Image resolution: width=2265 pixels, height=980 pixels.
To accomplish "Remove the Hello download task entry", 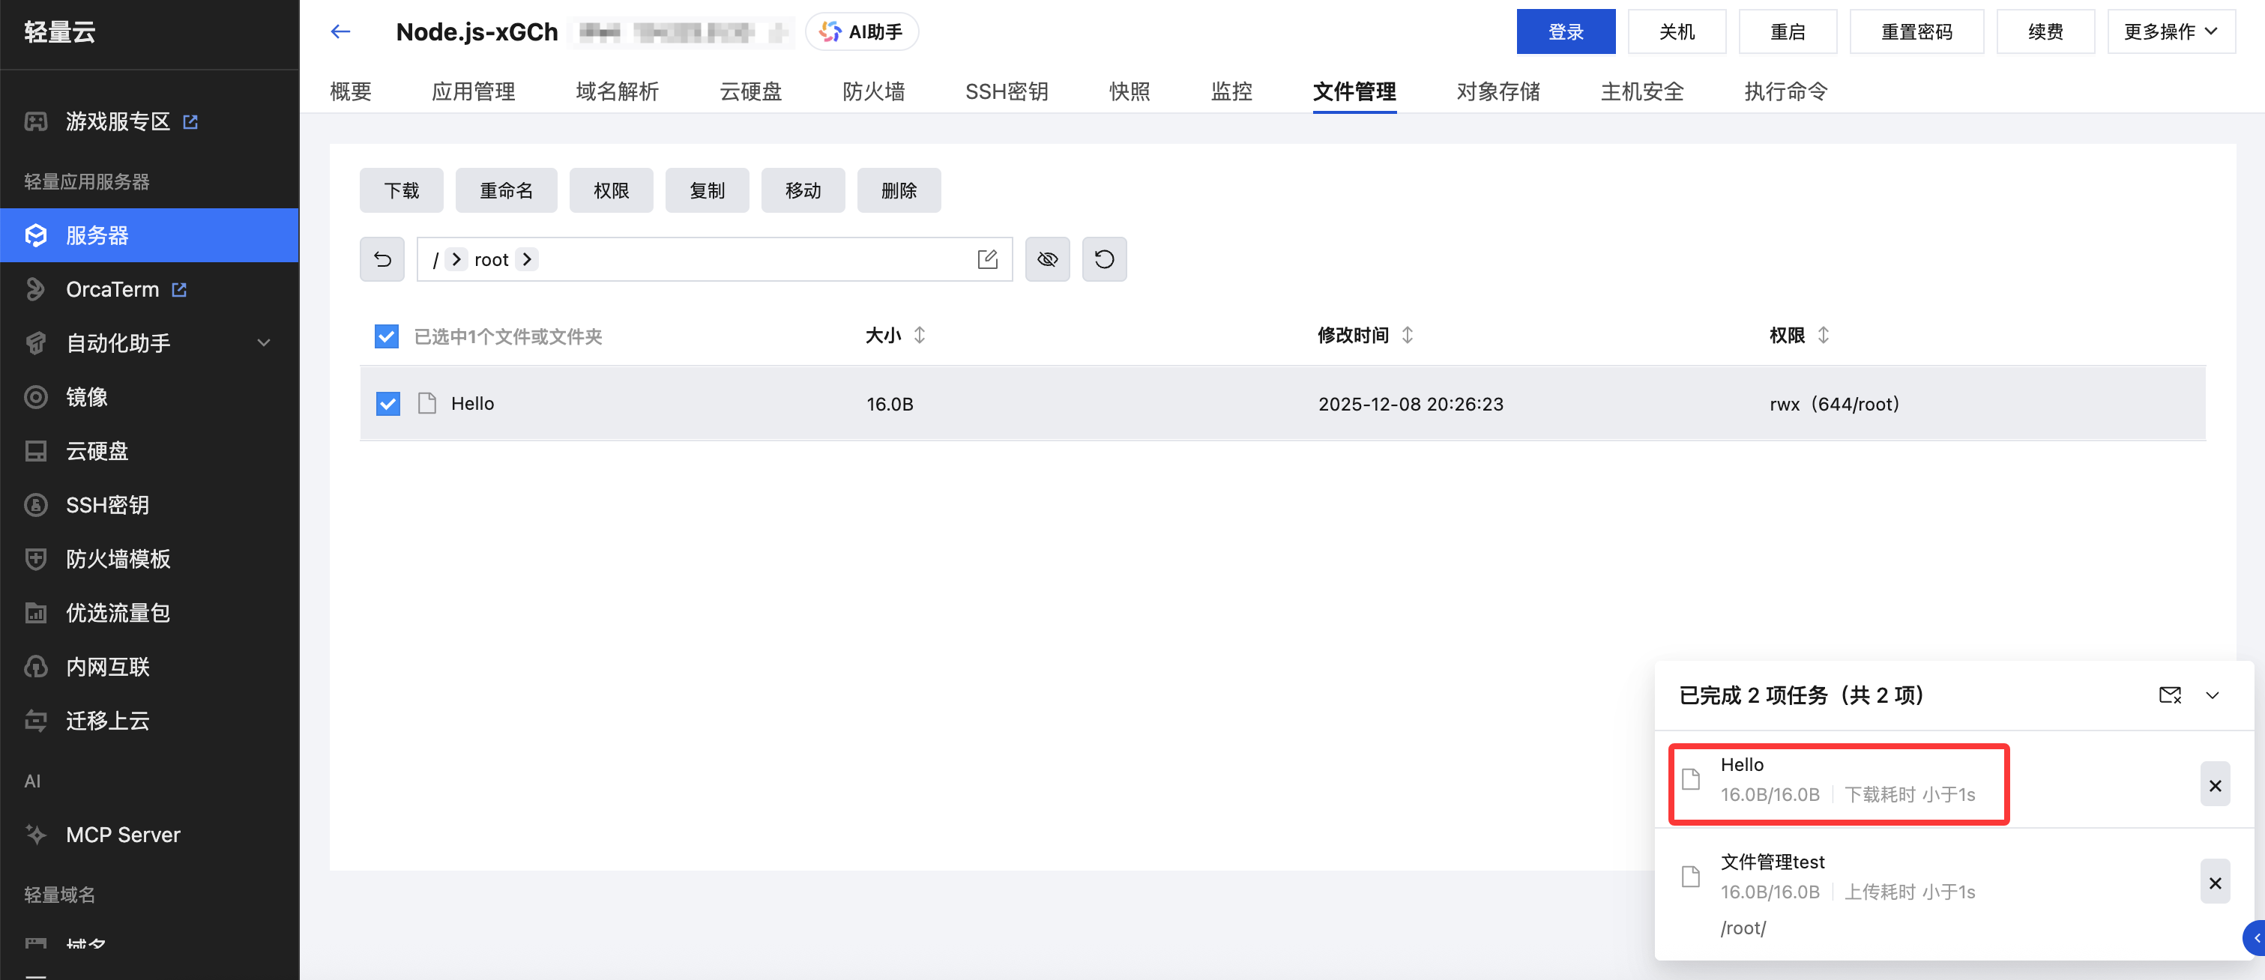I will coord(2214,786).
